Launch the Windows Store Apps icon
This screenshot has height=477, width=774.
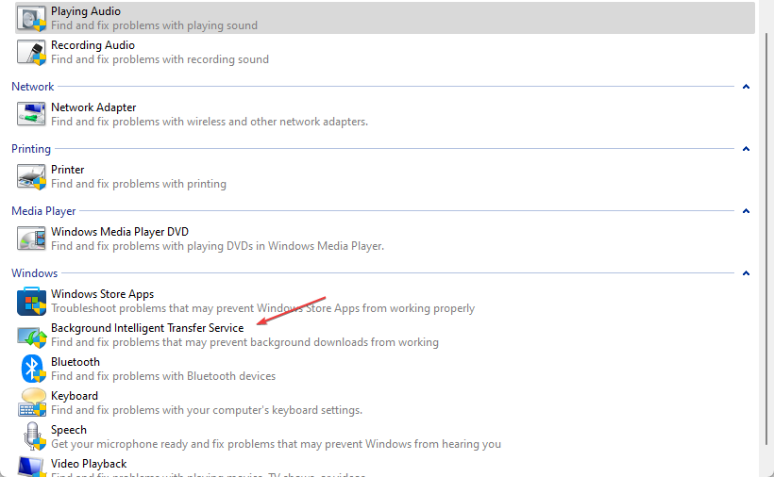[31, 301]
